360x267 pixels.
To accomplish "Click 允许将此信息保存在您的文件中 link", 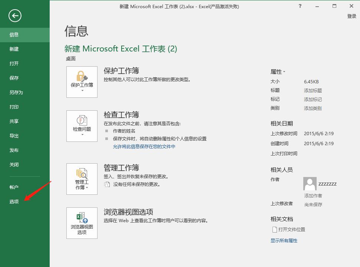I will pos(143,146).
